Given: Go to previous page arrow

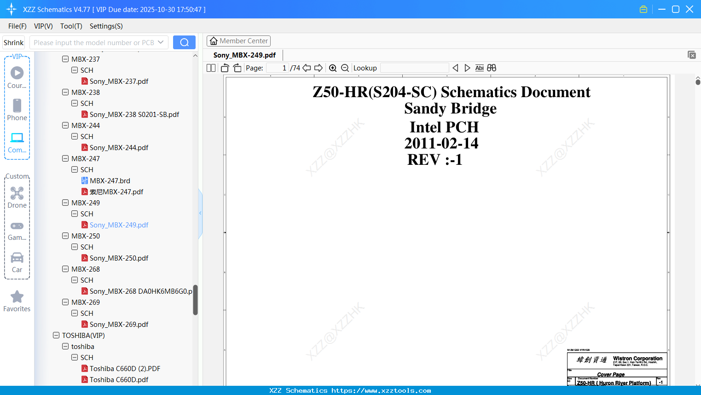Looking at the screenshot, I should [x=307, y=68].
